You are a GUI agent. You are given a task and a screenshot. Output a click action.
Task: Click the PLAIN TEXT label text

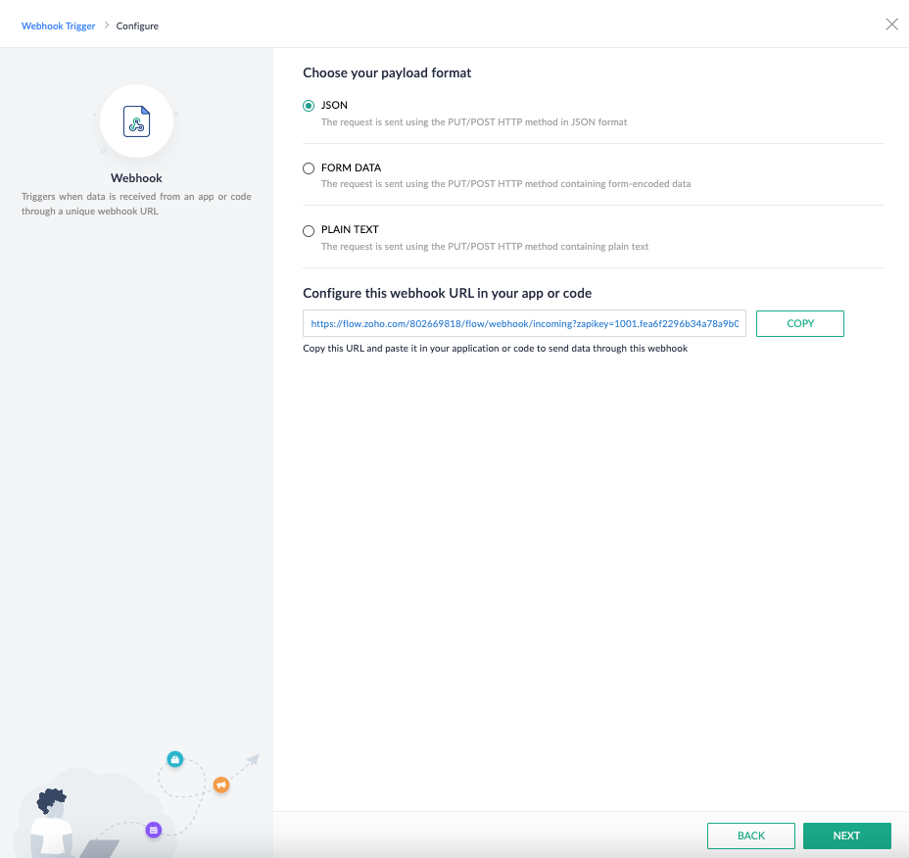[x=350, y=229]
